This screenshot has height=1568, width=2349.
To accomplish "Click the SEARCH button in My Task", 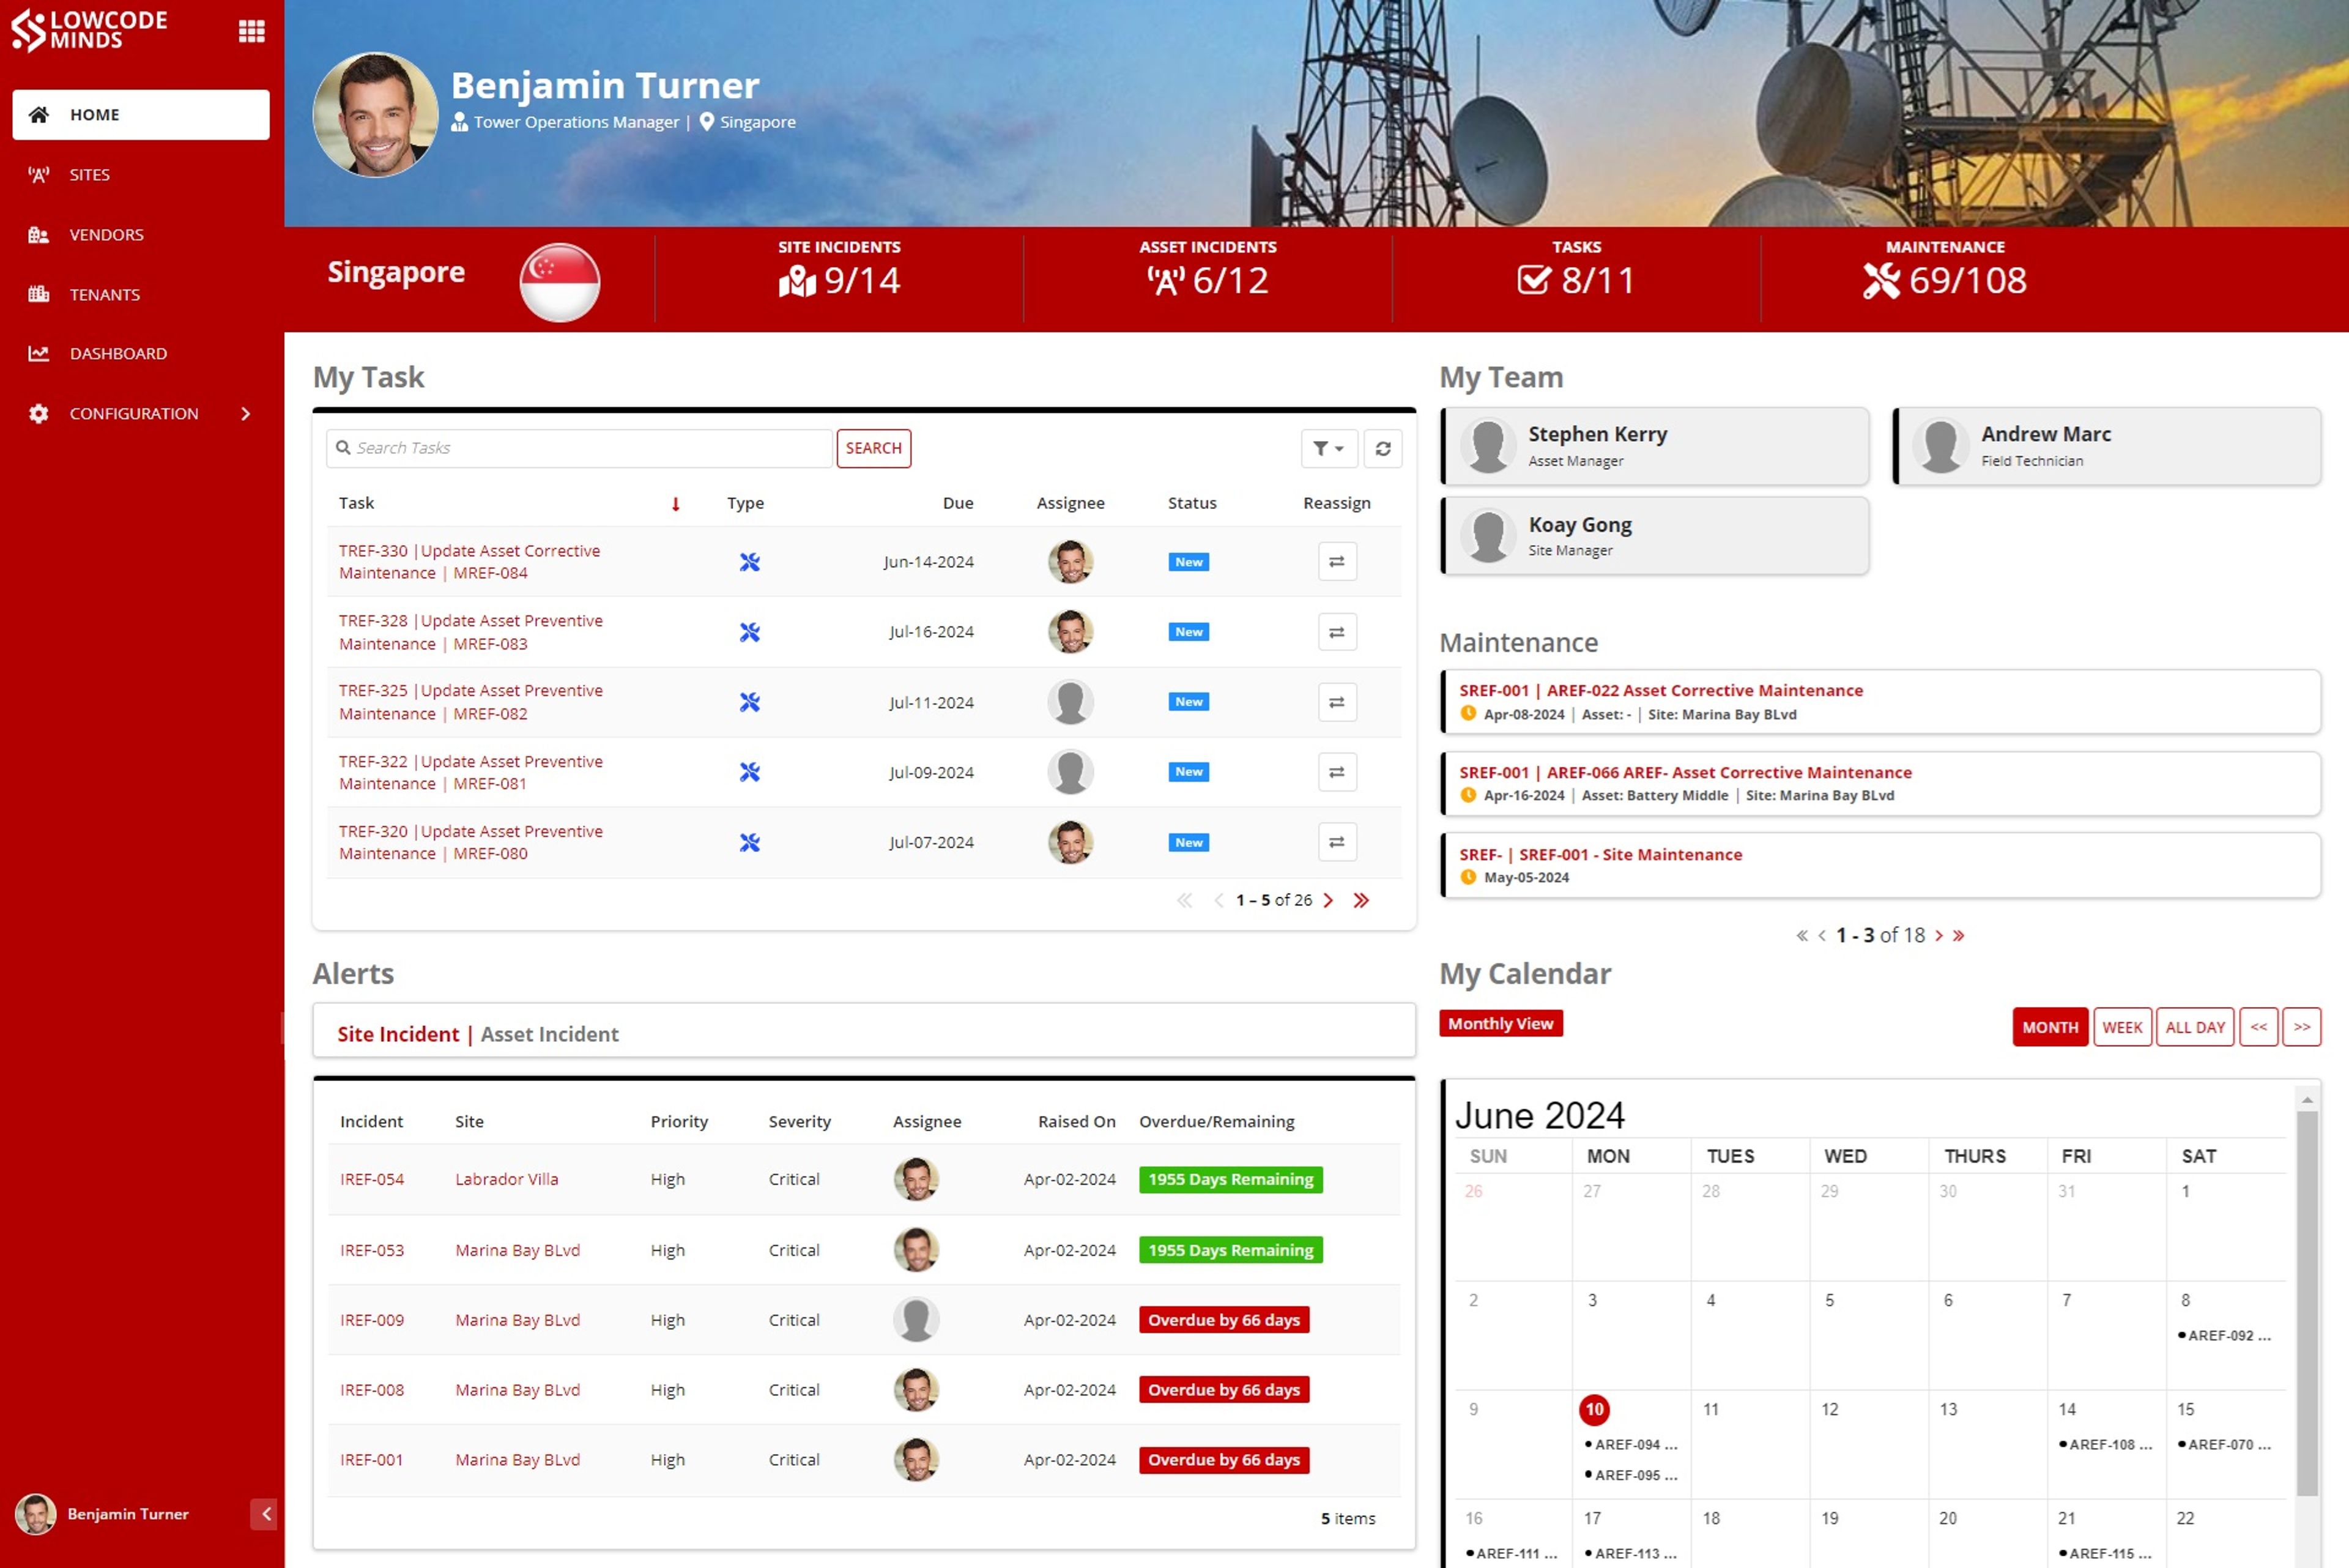I will [873, 448].
